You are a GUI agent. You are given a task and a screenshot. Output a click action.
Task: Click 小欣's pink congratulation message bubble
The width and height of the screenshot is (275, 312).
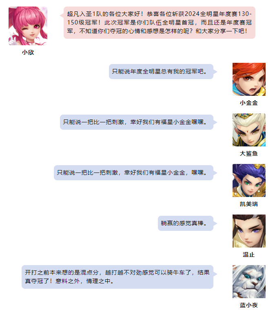pyautogui.click(x=159, y=22)
